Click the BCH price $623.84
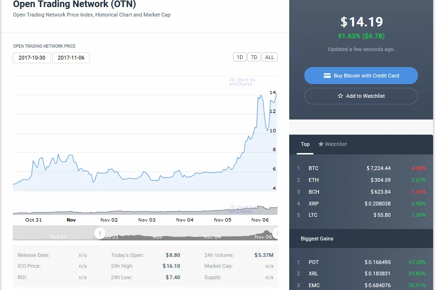Viewport: 435px width, 290px height. coord(381,192)
